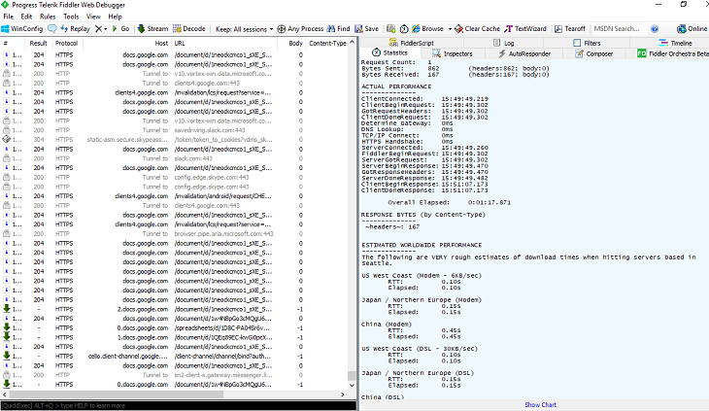The image size is (709, 411).
Task: Open the Help menu
Action: pyautogui.click(x=115, y=17)
